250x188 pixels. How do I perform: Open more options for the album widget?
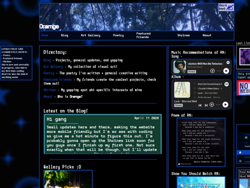coord(218,105)
